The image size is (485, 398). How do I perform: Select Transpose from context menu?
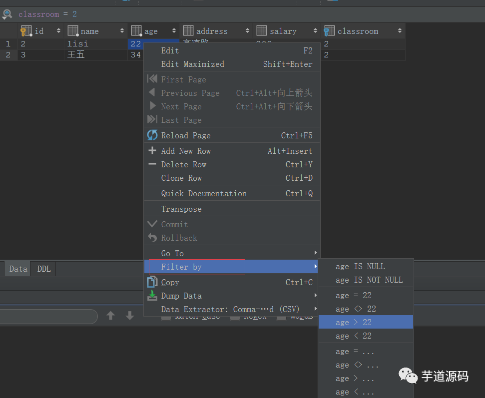pos(232,209)
